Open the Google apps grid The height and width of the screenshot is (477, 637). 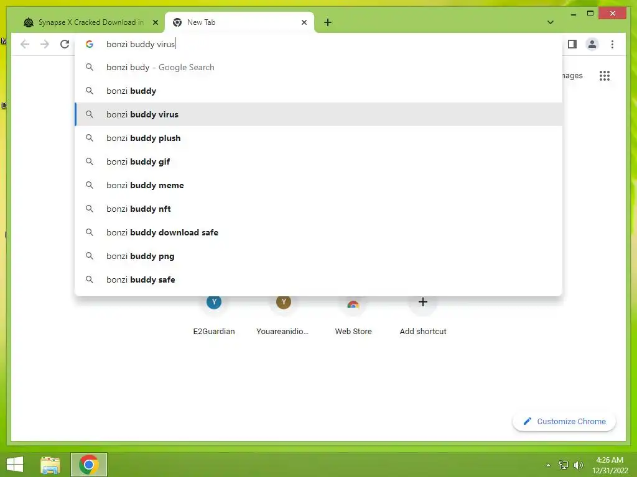click(605, 75)
